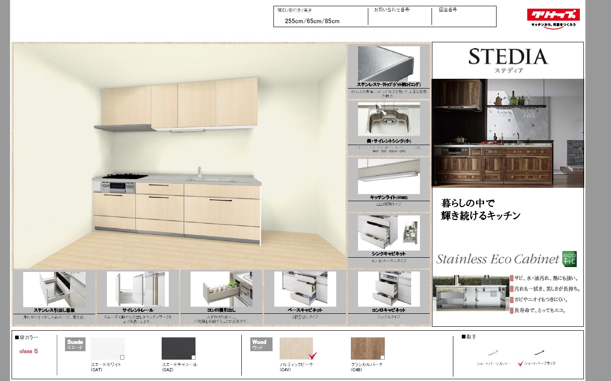Open the 美・サイレントシンク sink thumbnail

pos(389,119)
